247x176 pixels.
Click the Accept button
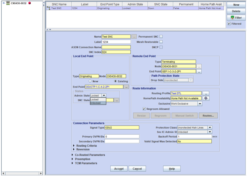(119, 169)
